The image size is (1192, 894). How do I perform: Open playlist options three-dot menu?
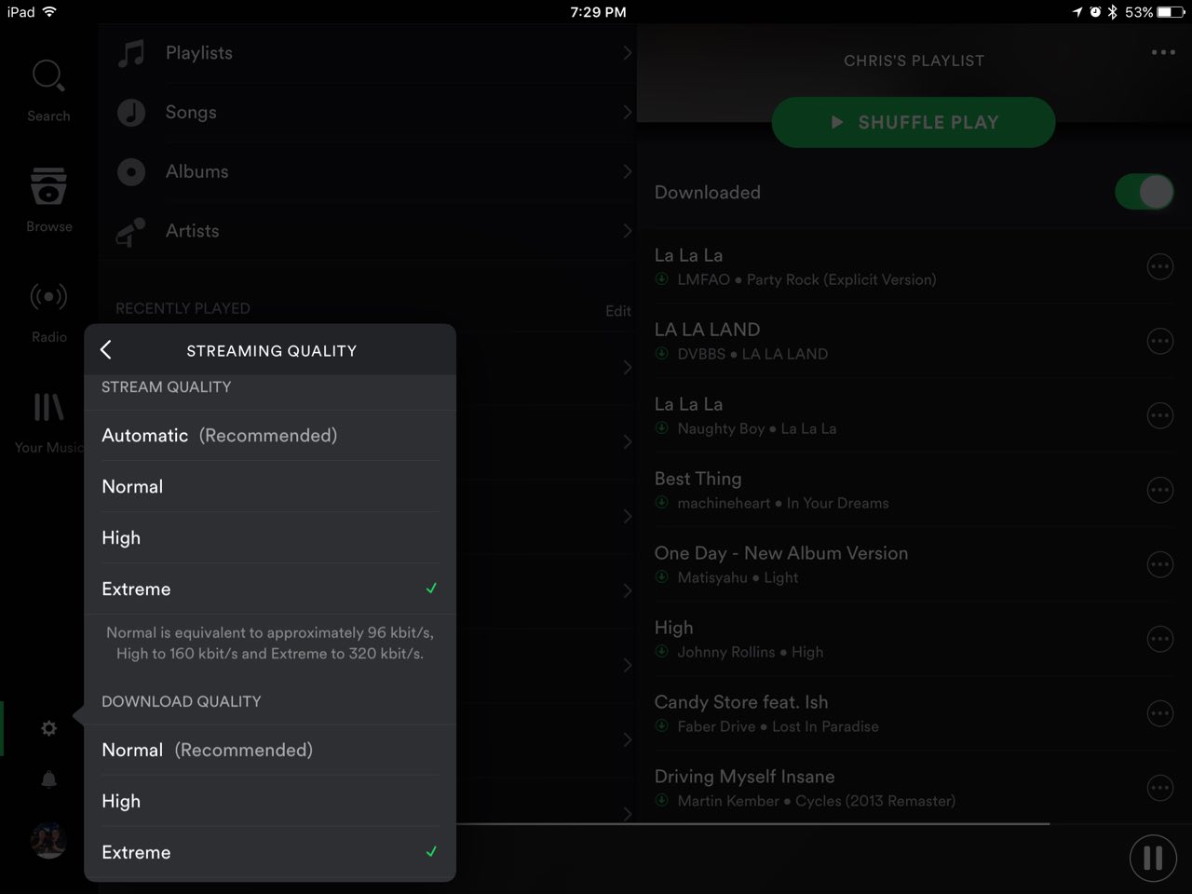1163,52
